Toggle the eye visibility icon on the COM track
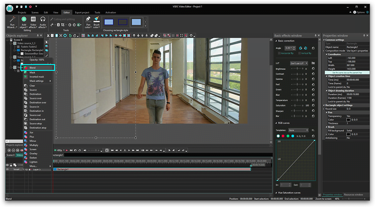The width and height of the screenshot is (375, 207). tap(7, 165)
